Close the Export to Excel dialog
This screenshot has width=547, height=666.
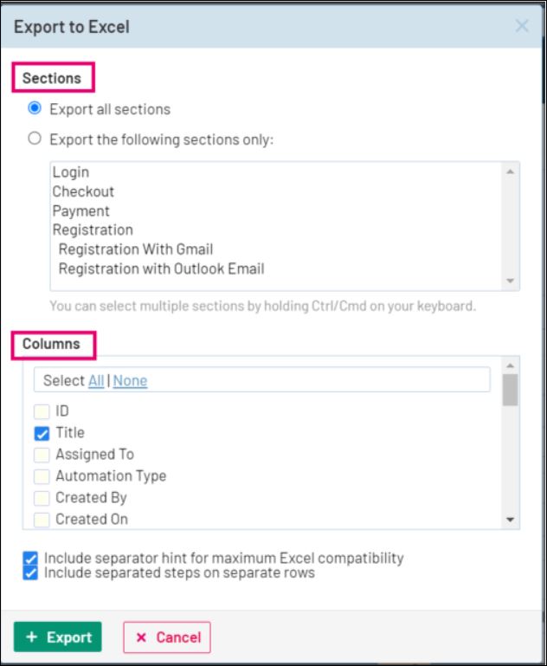(x=522, y=26)
